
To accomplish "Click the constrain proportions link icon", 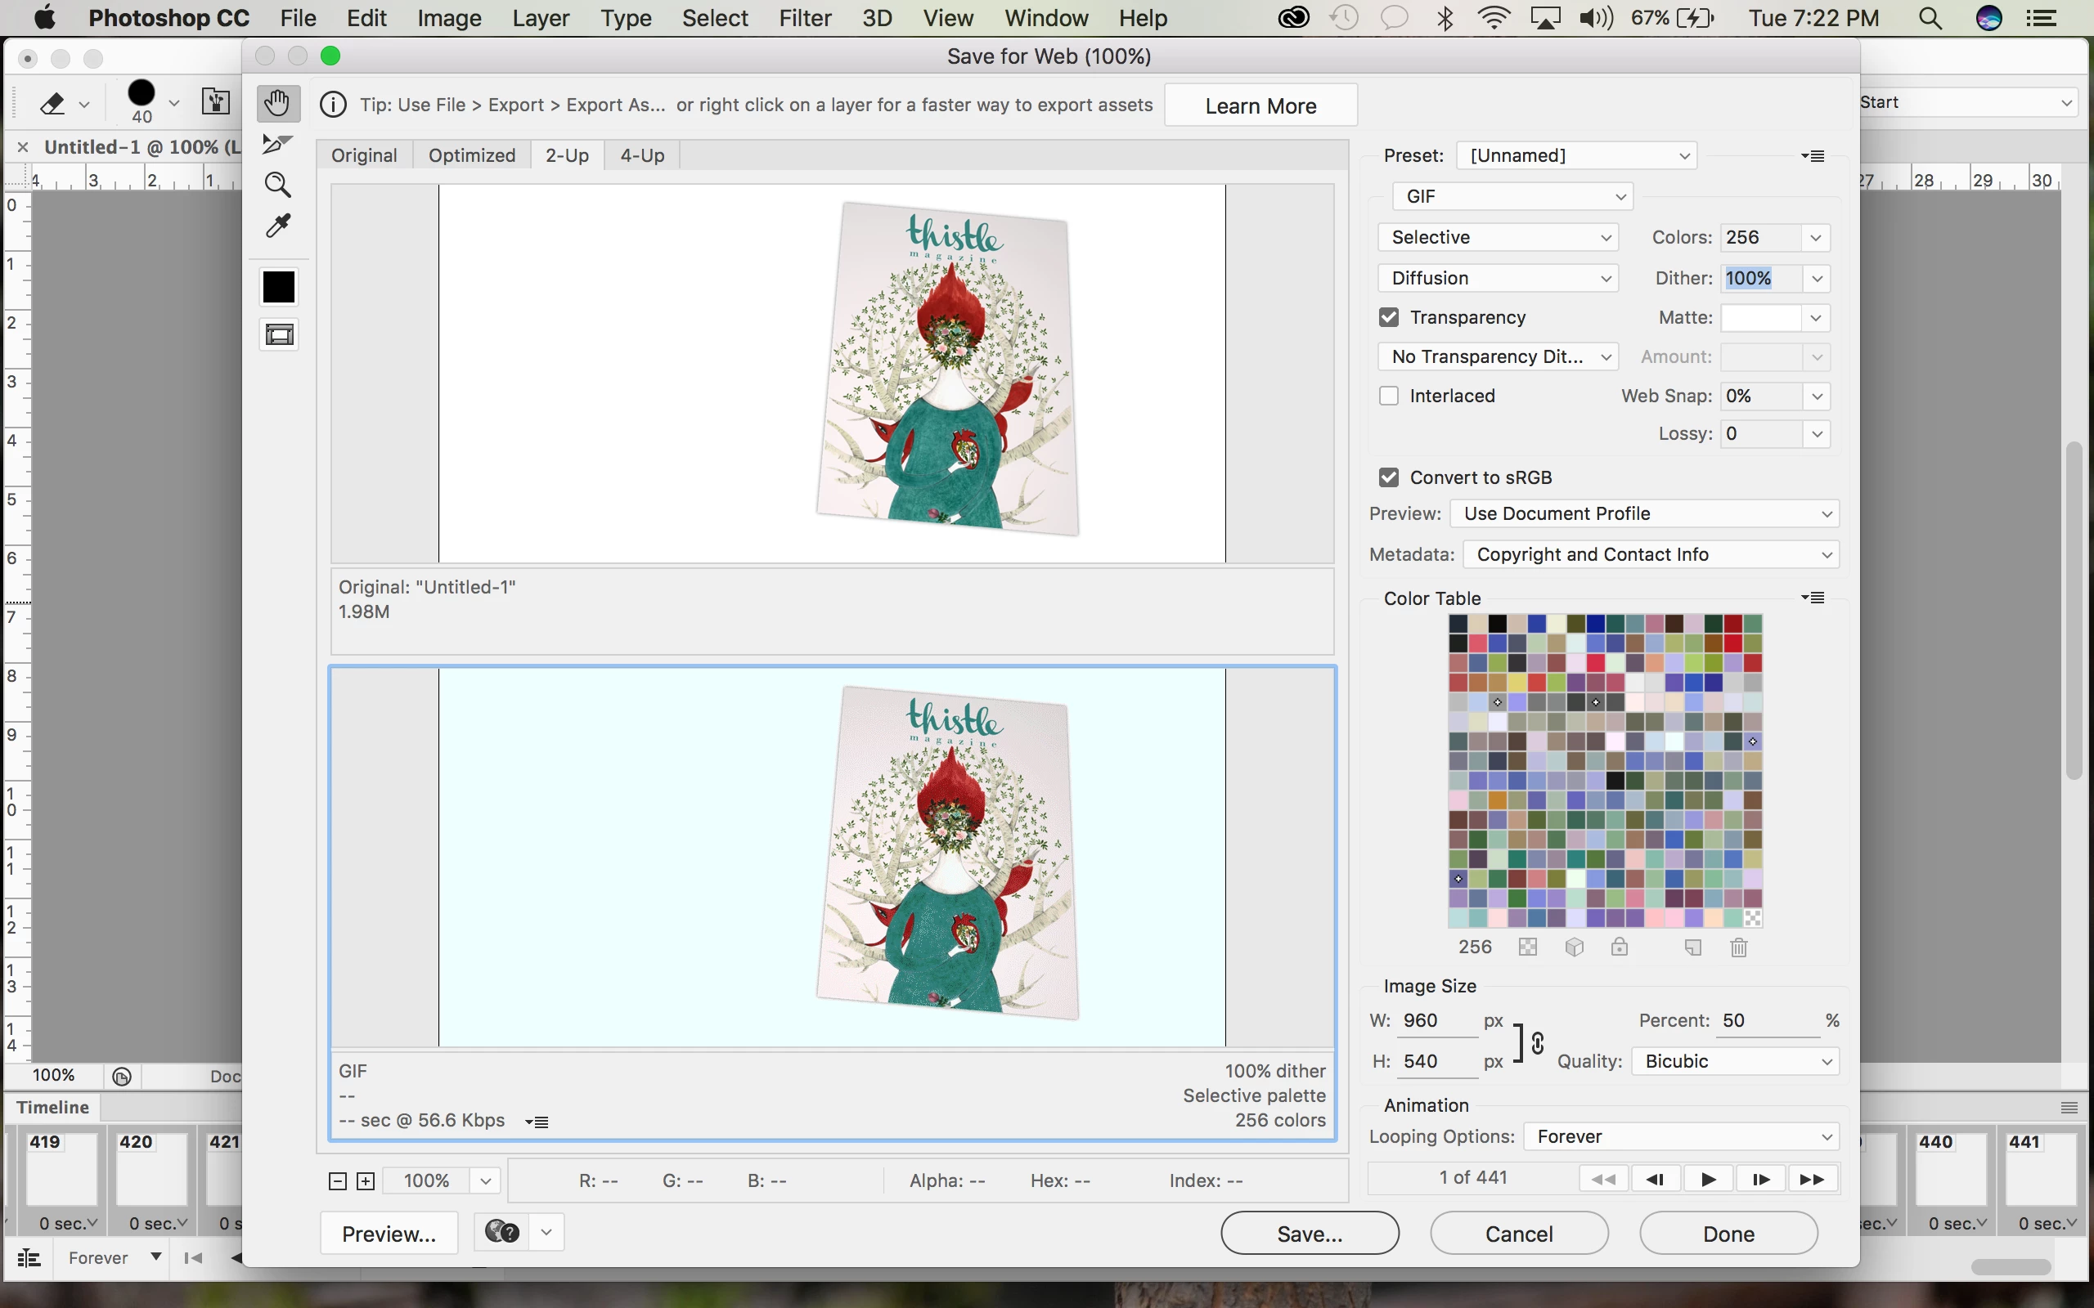I will [x=1538, y=1043].
